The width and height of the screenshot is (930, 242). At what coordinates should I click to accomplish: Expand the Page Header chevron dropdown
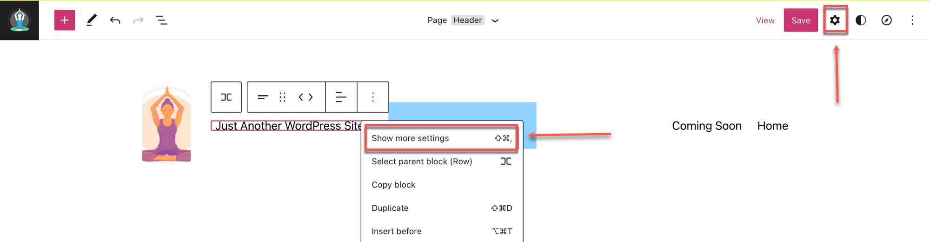pyautogui.click(x=495, y=20)
